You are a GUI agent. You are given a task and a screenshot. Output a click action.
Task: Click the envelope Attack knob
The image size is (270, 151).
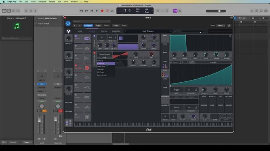click(185, 55)
